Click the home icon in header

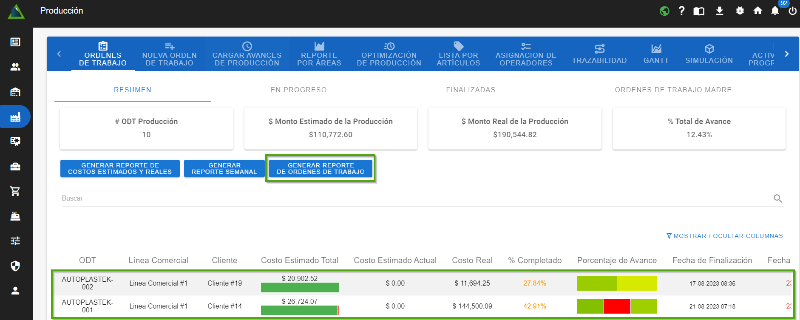pos(757,11)
